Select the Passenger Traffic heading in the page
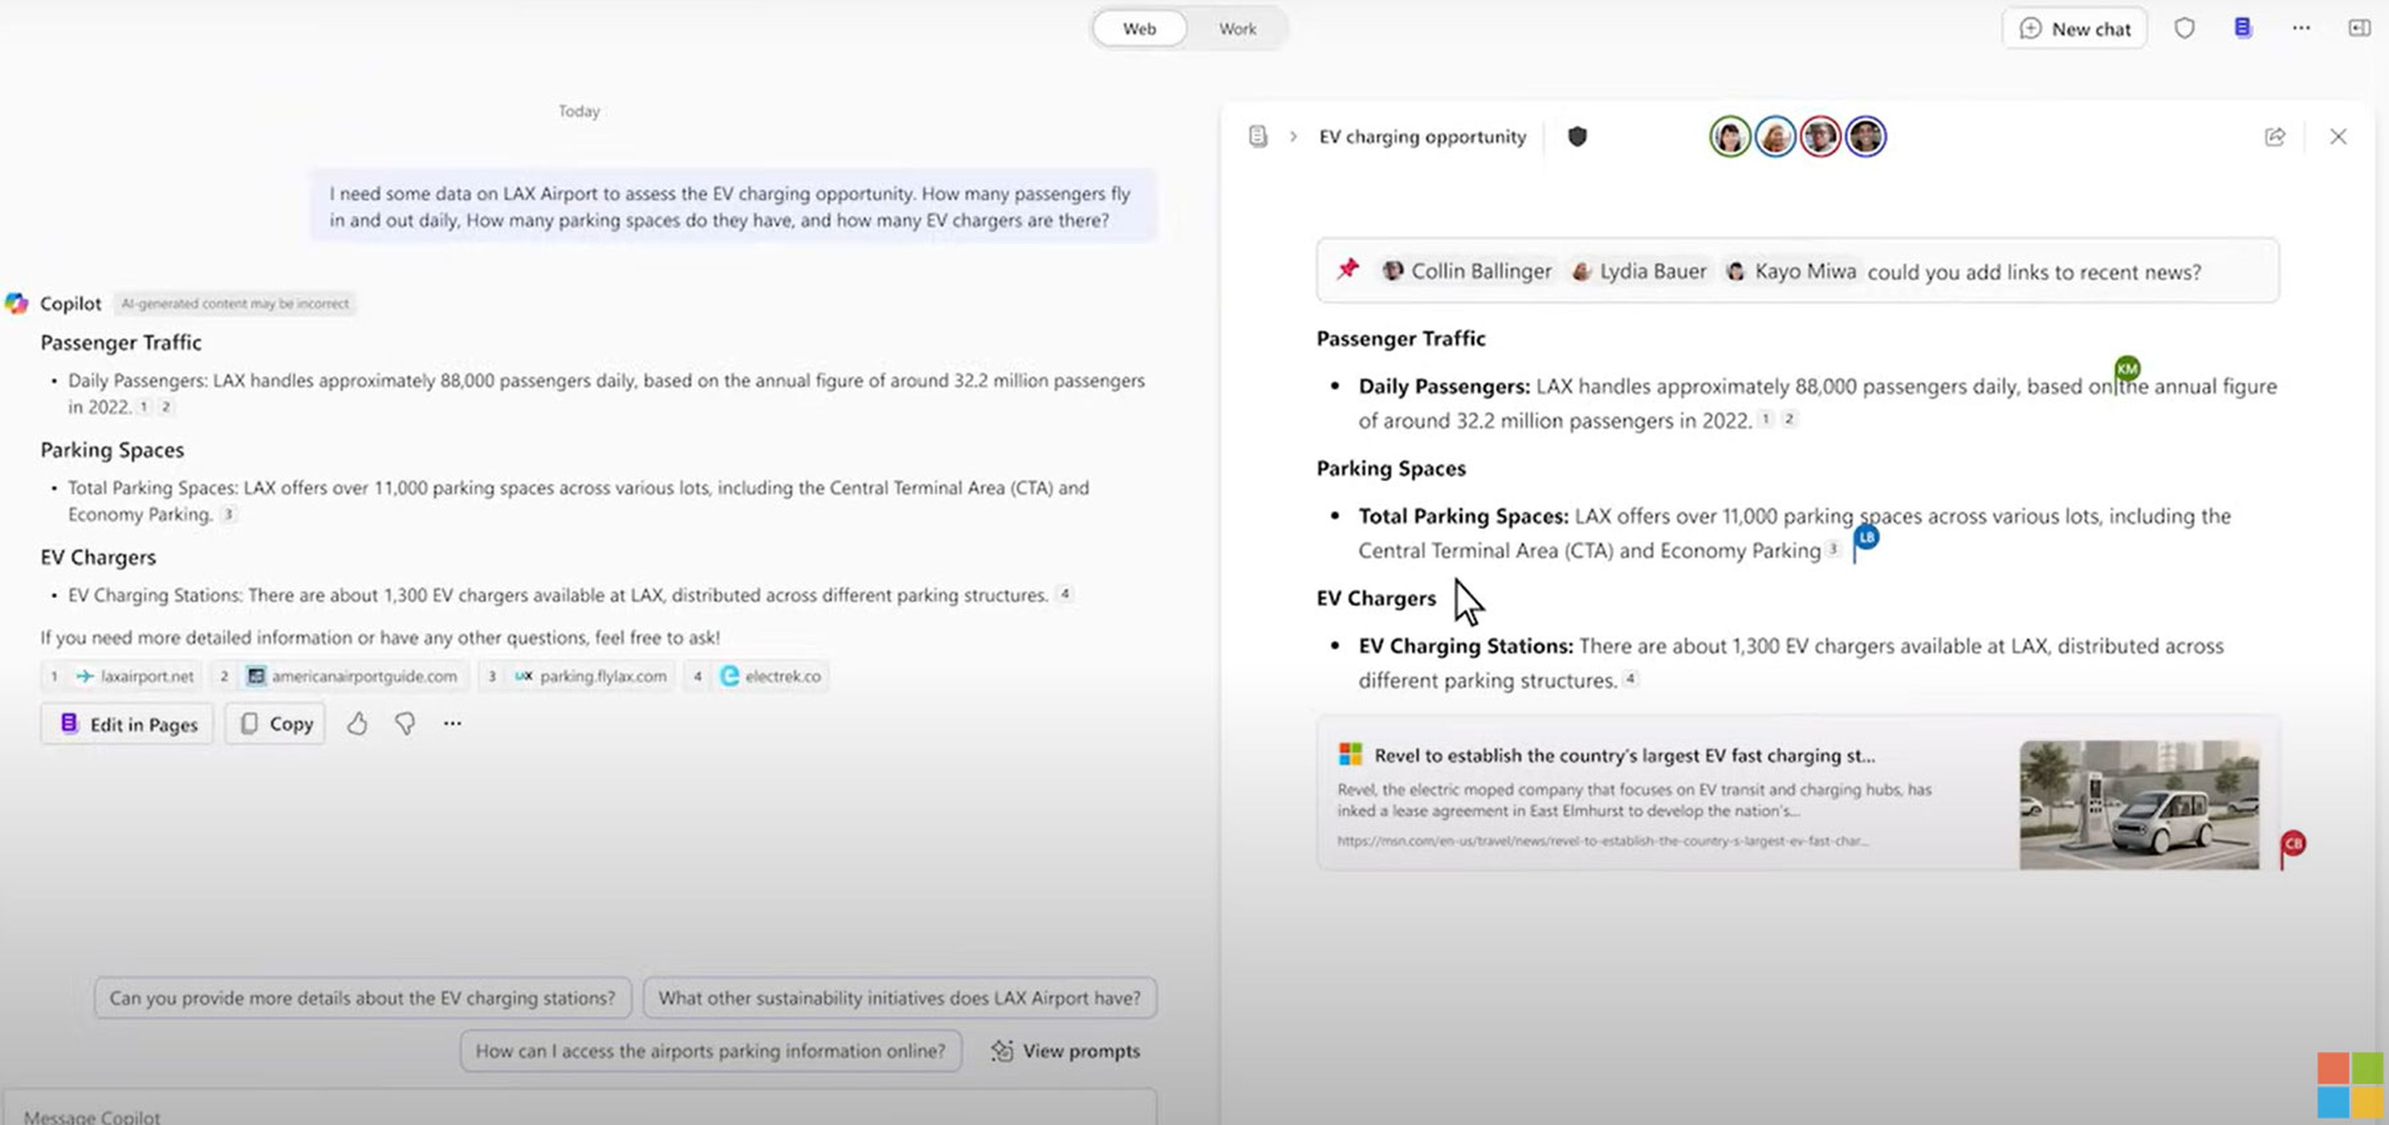2389x1125 pixels. pos(1400,338)
